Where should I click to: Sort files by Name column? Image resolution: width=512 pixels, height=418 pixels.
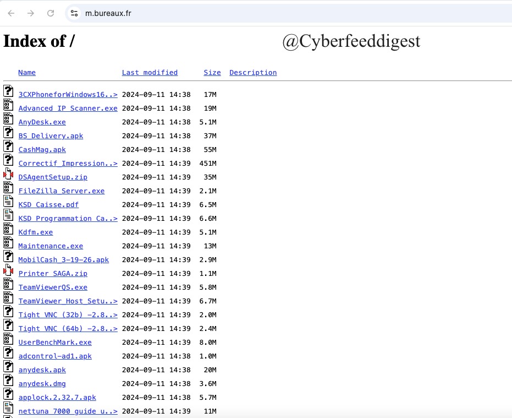pyautogui.click(x=26, y=72)
